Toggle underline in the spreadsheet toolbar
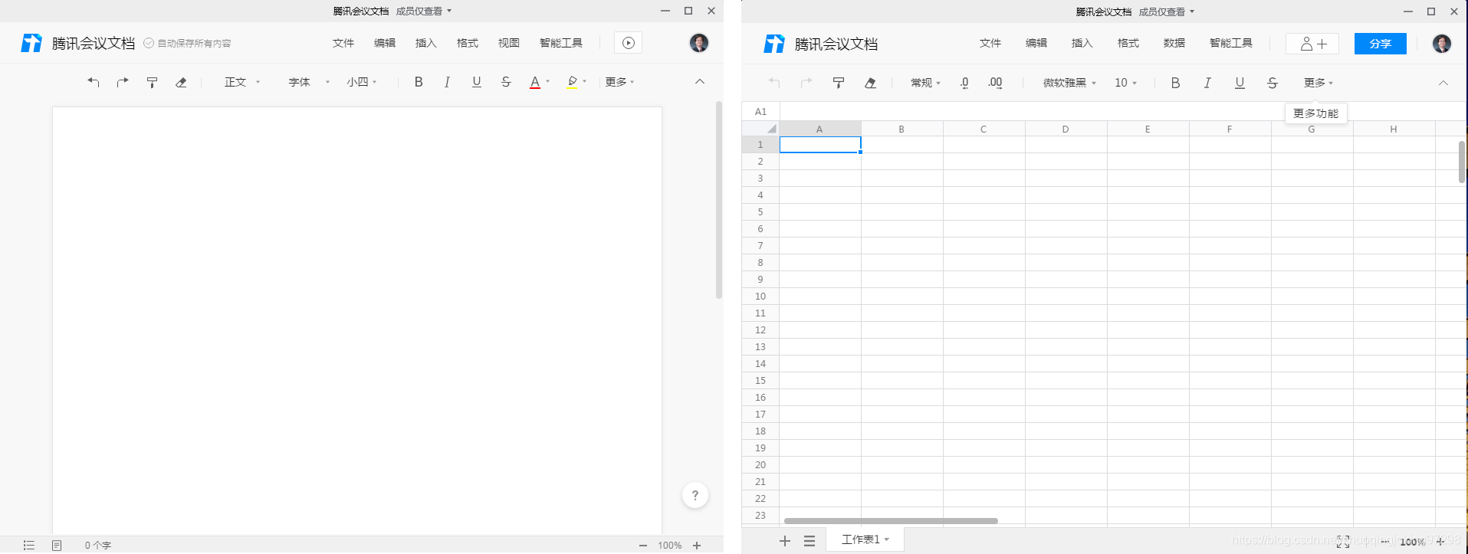This screenshot has height=554, width=1468. pyautogui.click(x=1240, y=83)
